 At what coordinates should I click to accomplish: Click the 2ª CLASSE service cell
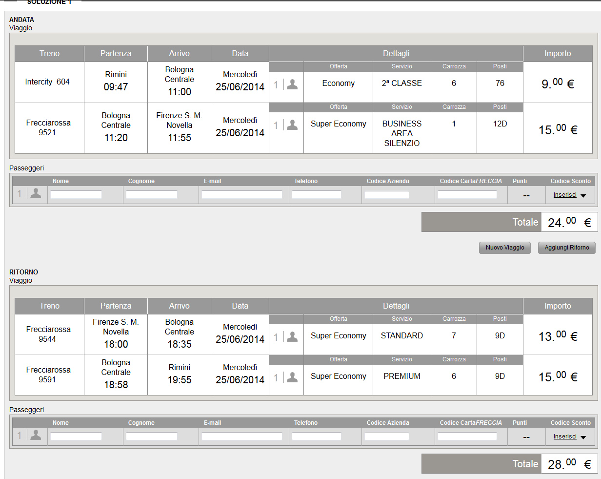coord(402,83)
